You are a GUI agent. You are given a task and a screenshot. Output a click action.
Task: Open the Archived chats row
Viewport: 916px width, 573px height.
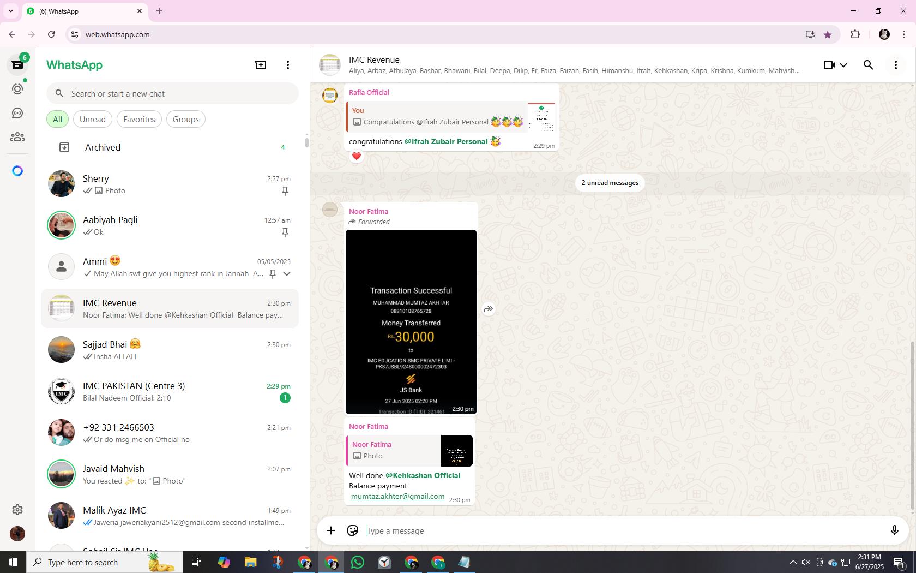pos(170,147)
